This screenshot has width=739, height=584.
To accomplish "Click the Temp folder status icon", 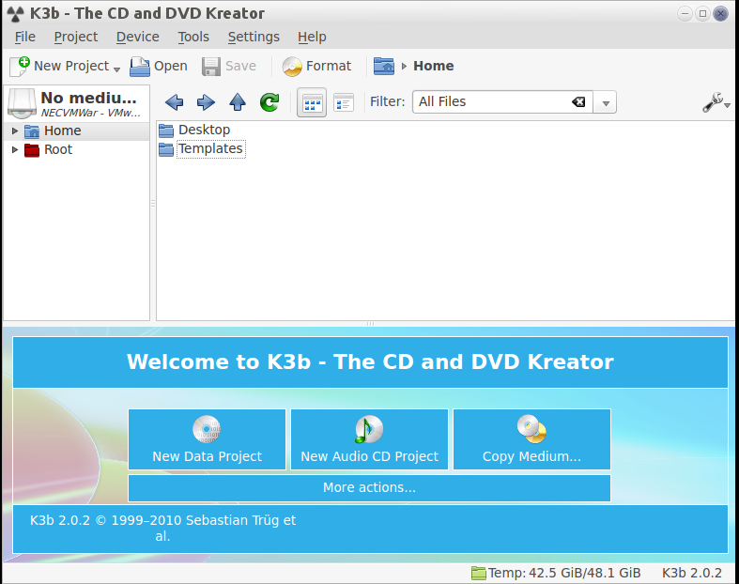I will (478, 573).
